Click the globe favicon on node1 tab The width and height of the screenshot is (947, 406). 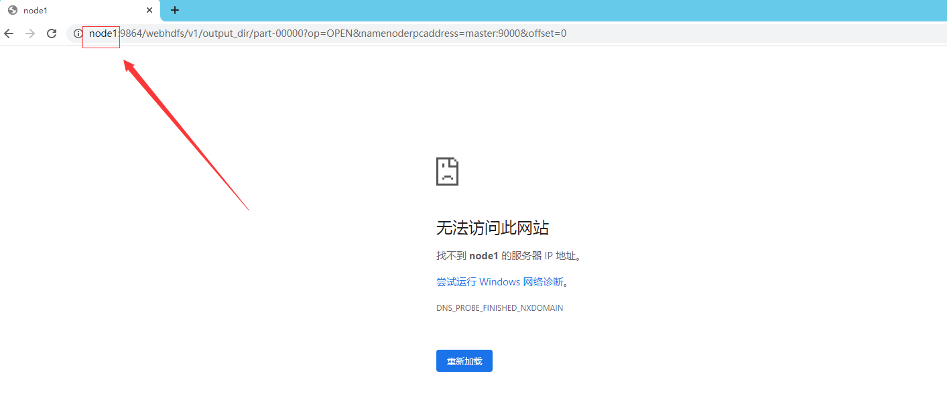[13, 11]
